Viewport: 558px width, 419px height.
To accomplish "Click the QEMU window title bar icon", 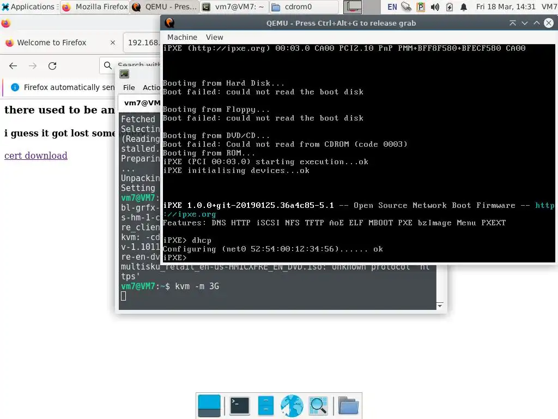I will (x=170, y=23).
